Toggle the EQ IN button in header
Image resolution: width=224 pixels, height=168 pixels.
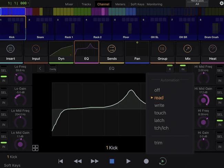[x=183, y=68]
